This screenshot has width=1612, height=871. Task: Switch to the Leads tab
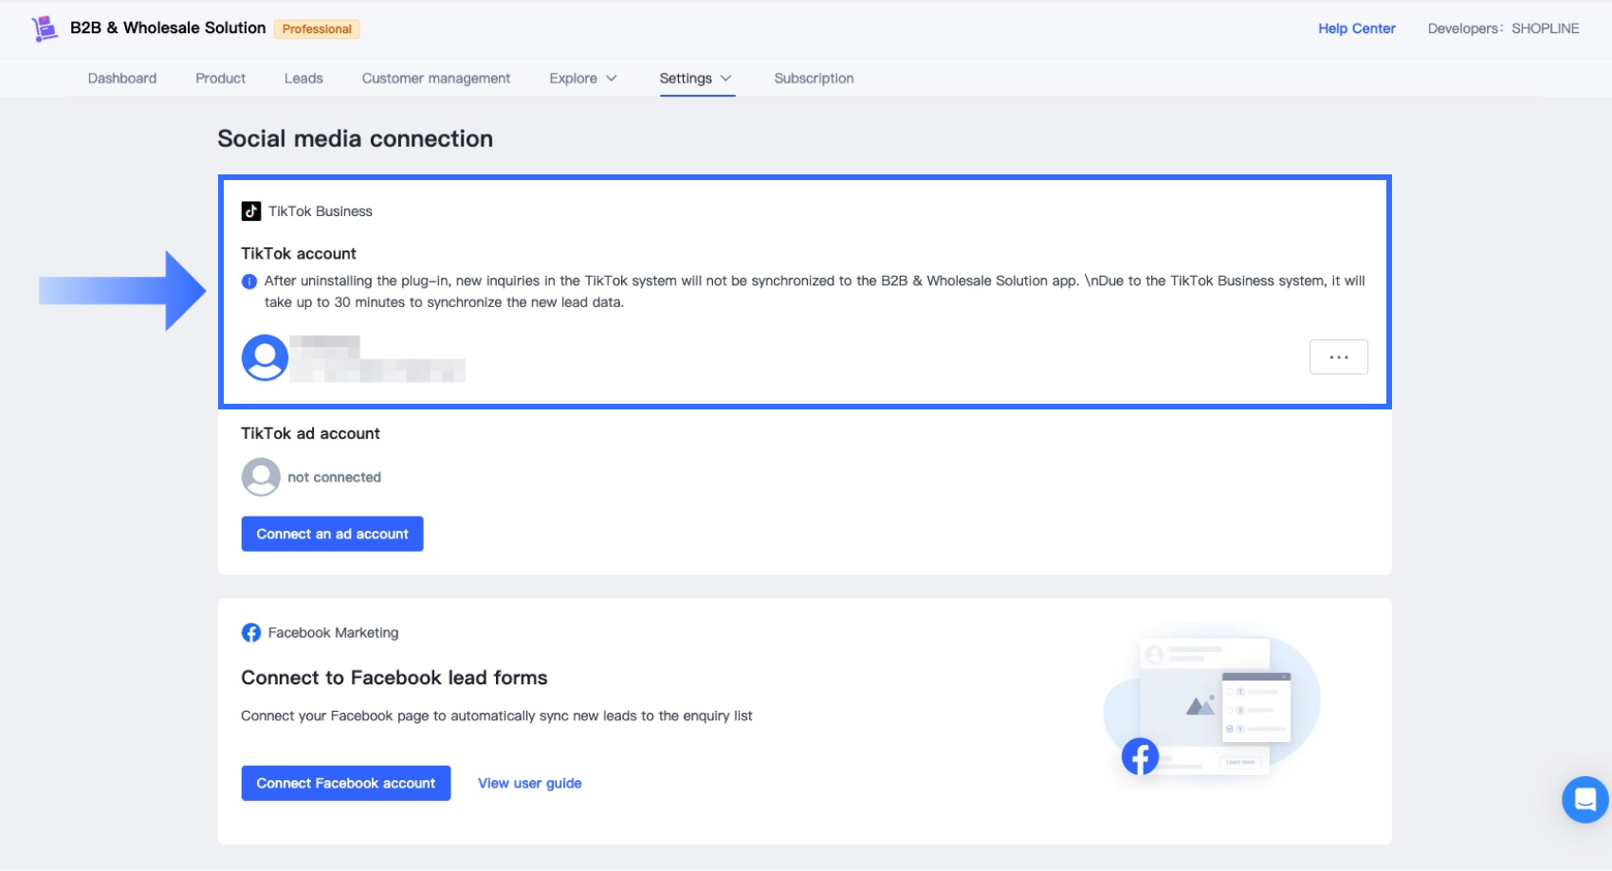303,79
